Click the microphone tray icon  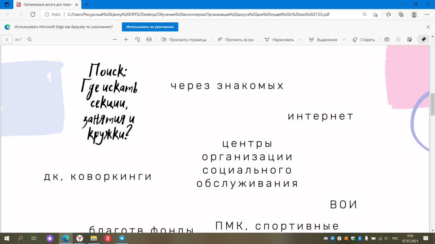pyautogui.click(x=367, y=239)
